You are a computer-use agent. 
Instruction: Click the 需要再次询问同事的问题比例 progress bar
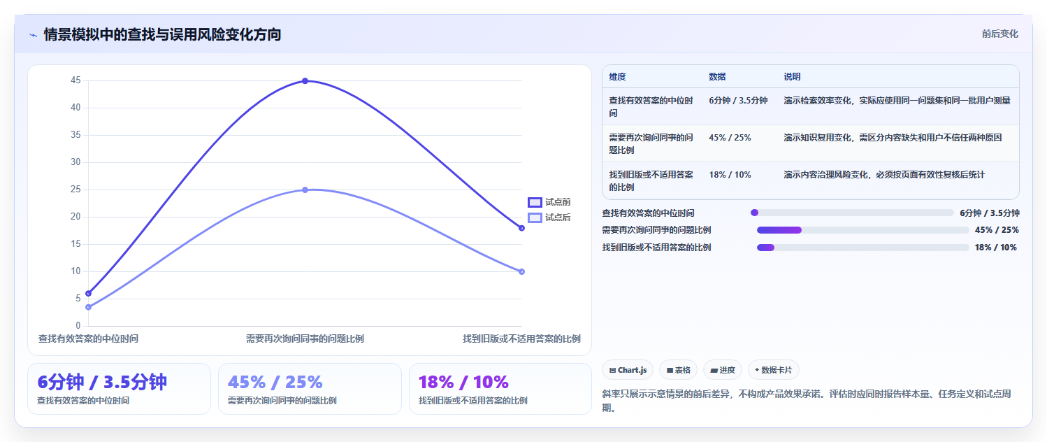(x=863, y=230)
